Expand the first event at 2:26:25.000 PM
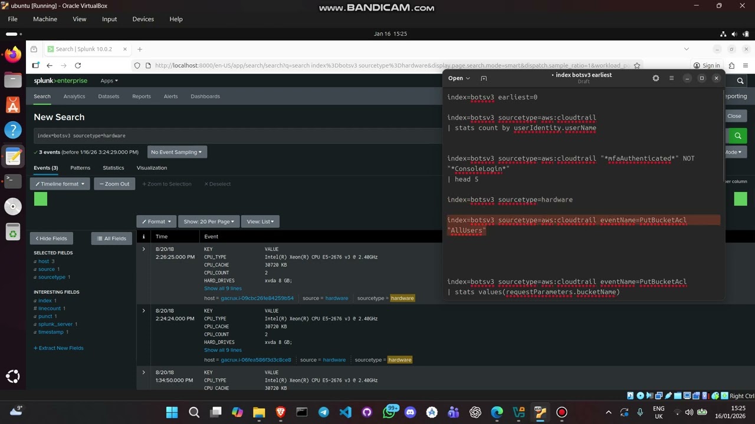755x424 pixels. point(143,249)
